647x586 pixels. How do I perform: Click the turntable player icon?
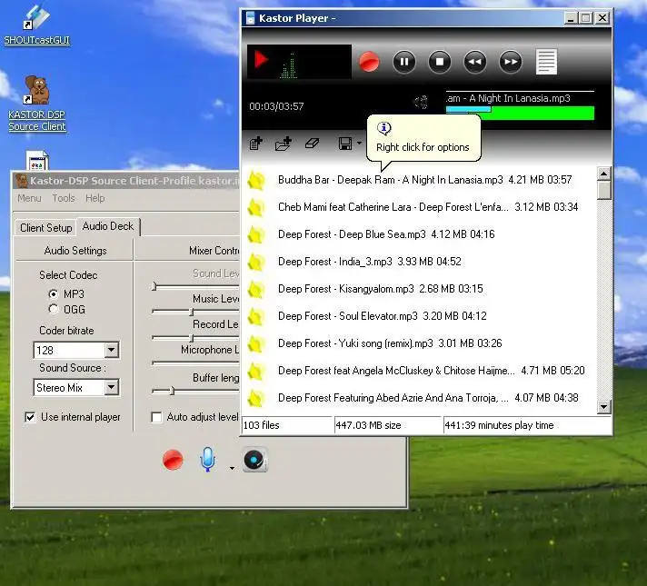point(254,460)
